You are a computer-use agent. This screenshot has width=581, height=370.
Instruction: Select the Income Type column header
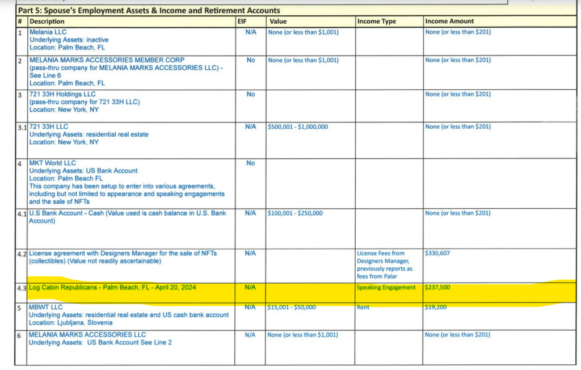[377, 22]
